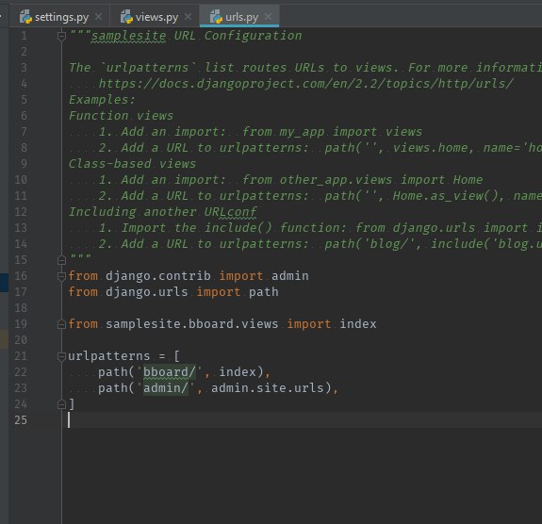Click the docs.djangoproject.com URL in the docstring
This screenshot has height=524, width=542.
point(306,84)
